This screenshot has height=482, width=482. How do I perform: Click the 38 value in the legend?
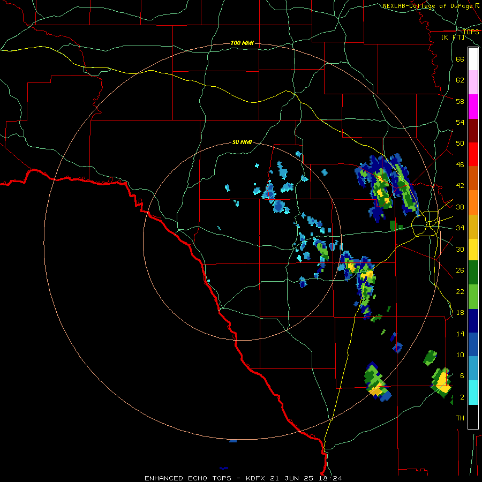click(x=460, y=207)
